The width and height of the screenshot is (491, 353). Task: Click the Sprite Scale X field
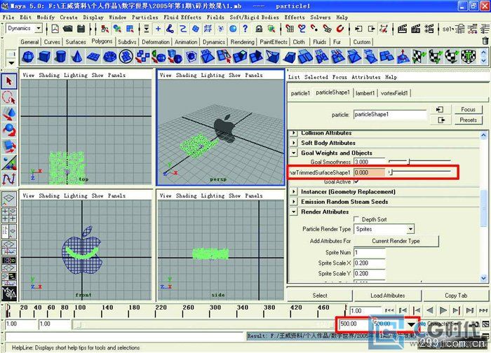pyautogui.click(x=370, y=263)
